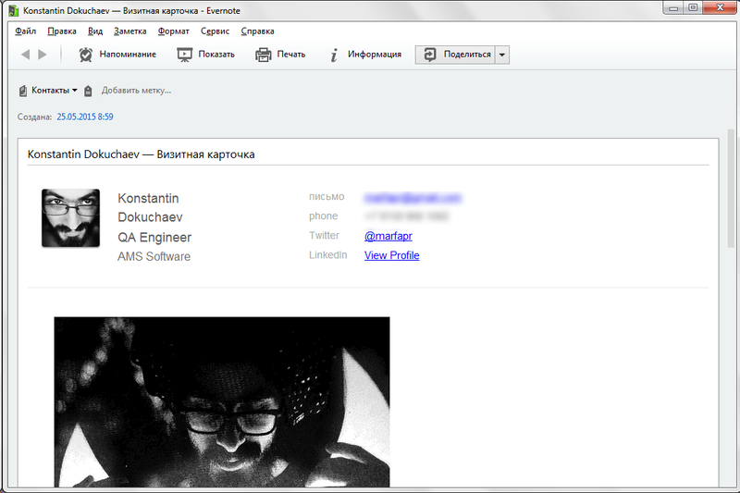Click the blurred email address link
The height and width of the screenshot is (493, 740).
413,198
